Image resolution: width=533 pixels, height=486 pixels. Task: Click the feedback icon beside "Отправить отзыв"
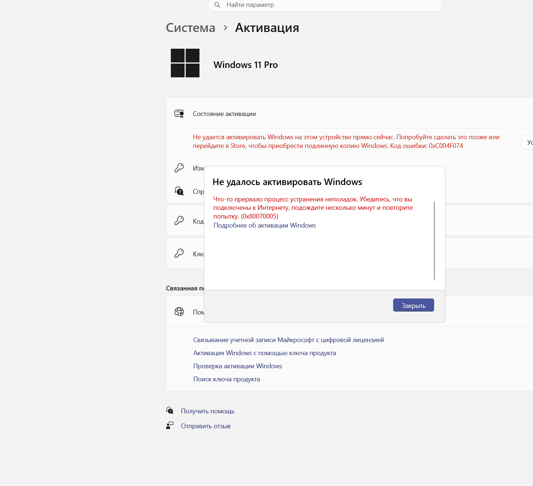[170, 426]
